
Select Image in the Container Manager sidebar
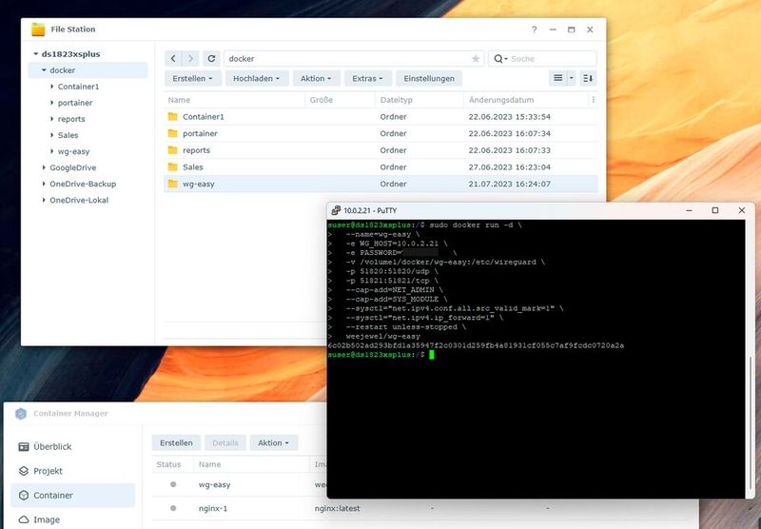(x=47, y=519)
